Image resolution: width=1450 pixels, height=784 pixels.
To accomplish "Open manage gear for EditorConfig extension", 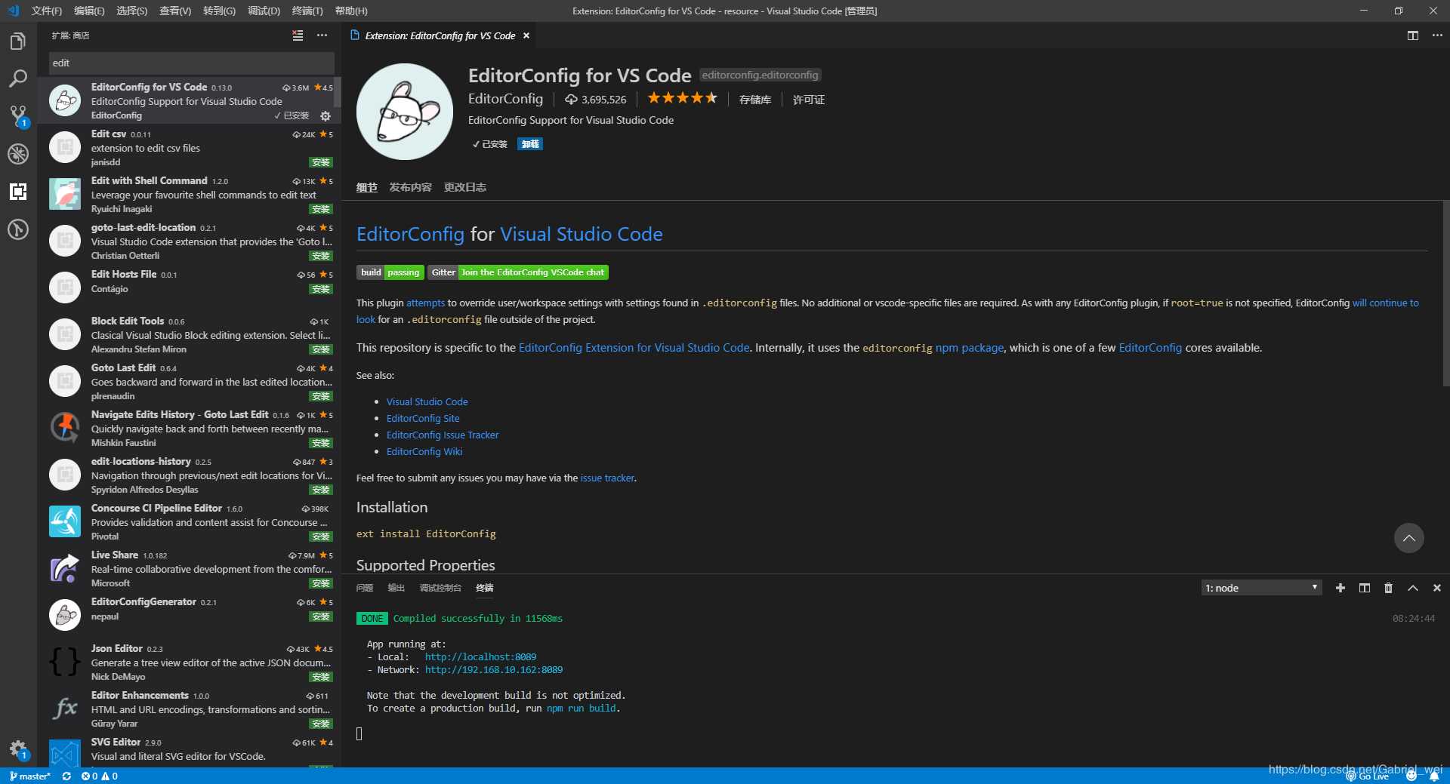I will pyautogui.click(x=325, y=115).
